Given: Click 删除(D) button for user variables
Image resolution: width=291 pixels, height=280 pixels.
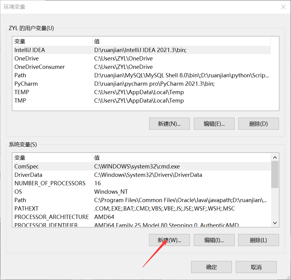Looking at the screenshot, I should [258, 124].
